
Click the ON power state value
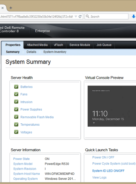click(x=47, y=159)
